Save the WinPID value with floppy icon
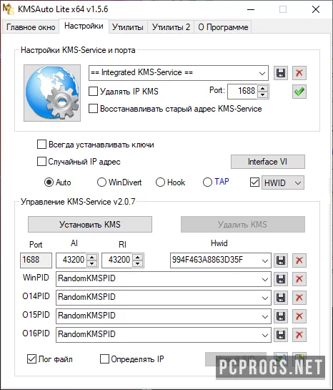333x390 pixels. 281,279
